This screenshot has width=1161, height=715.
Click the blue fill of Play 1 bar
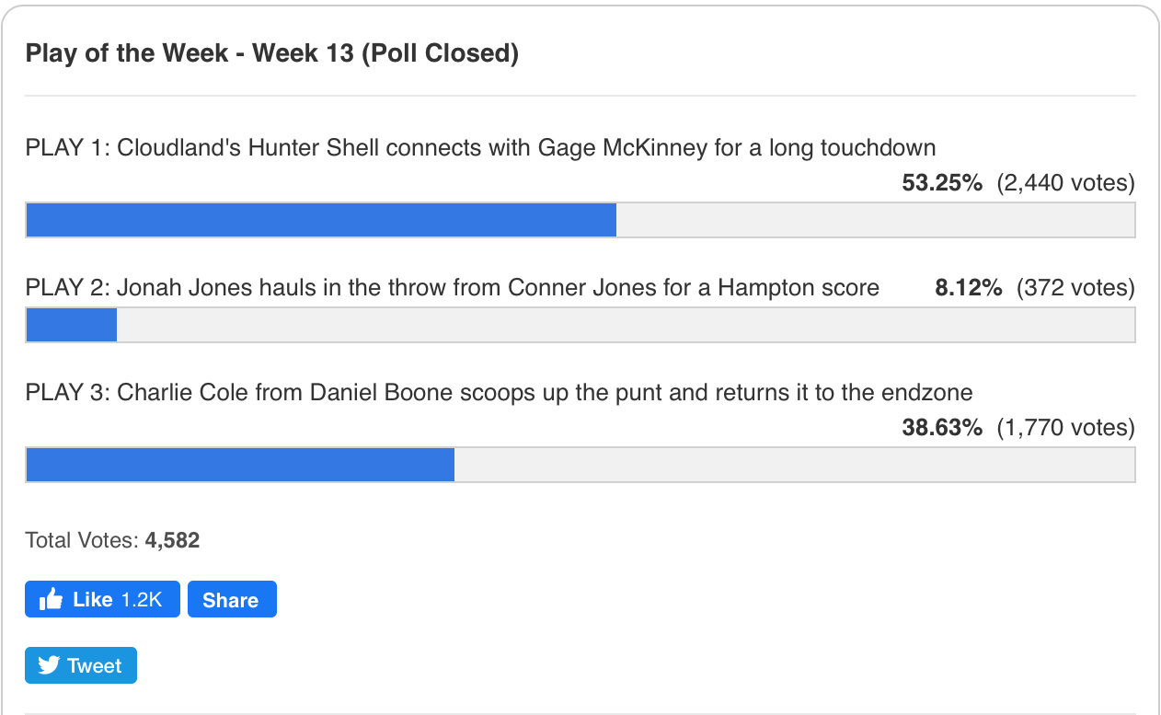[321, 220]
